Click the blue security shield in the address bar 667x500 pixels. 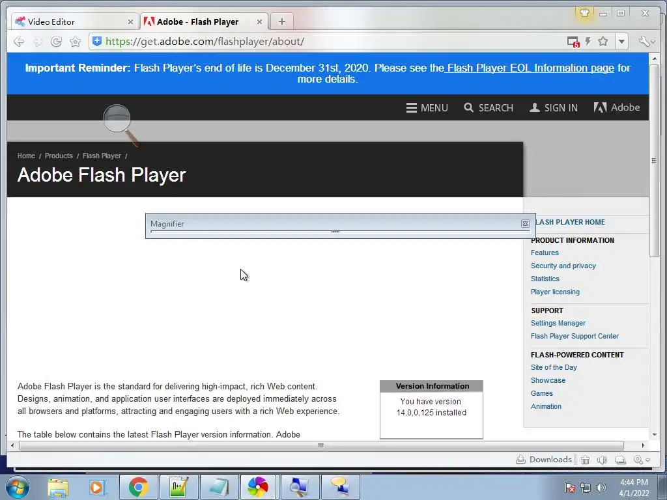pos(97,41)
